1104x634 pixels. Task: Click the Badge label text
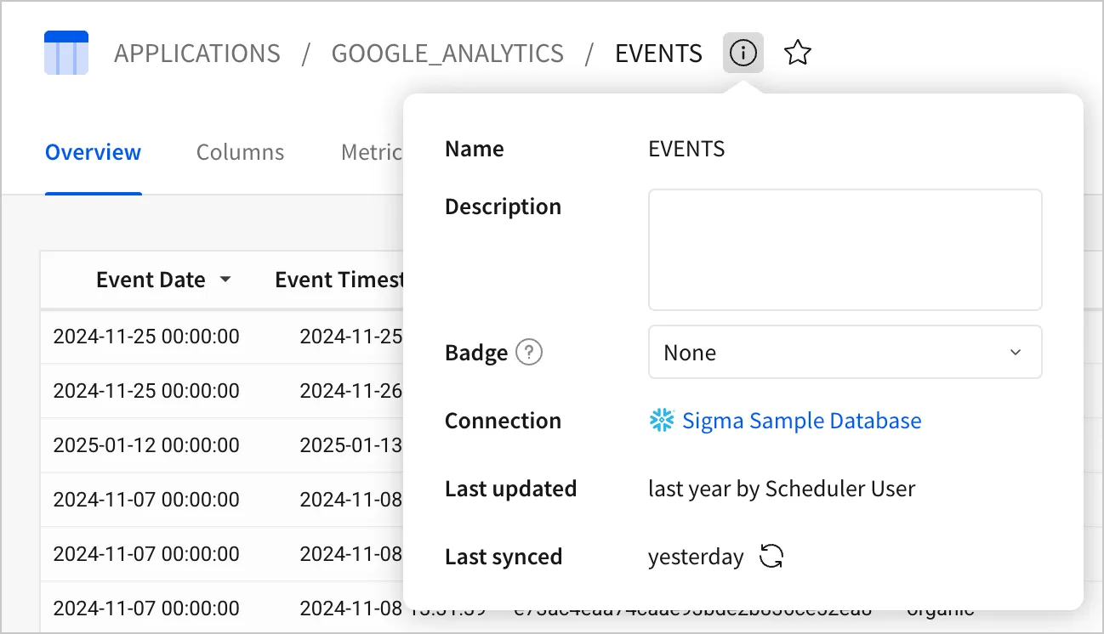tap(476, 352)
